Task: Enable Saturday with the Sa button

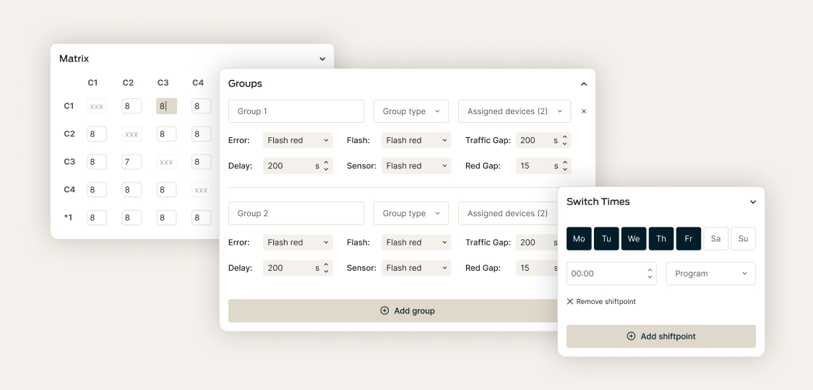Action: 715,239
